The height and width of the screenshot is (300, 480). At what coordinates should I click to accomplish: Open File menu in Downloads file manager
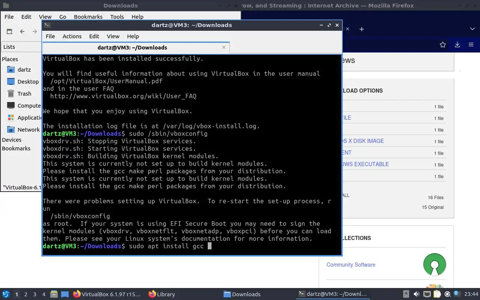[x=9, y=16]
